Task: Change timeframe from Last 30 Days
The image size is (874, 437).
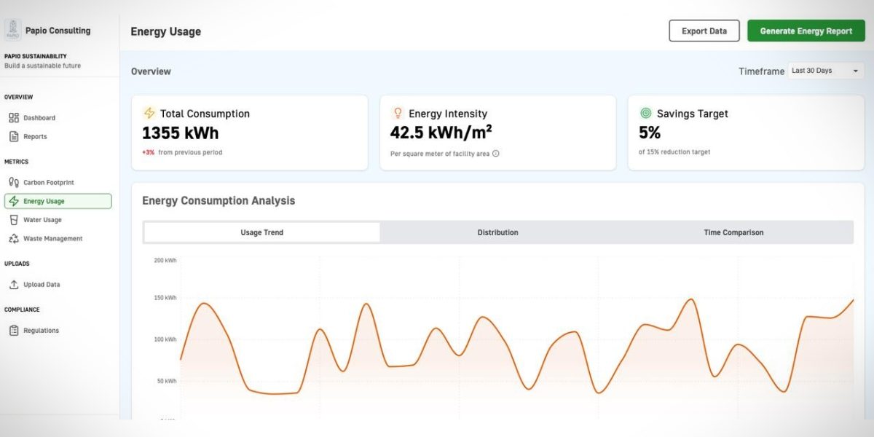Action: pos(825,70)
